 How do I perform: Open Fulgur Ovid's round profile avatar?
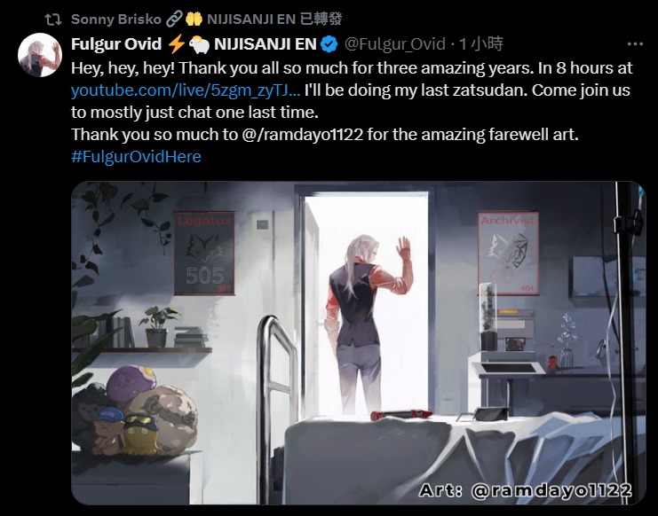[x=40, y=55]
